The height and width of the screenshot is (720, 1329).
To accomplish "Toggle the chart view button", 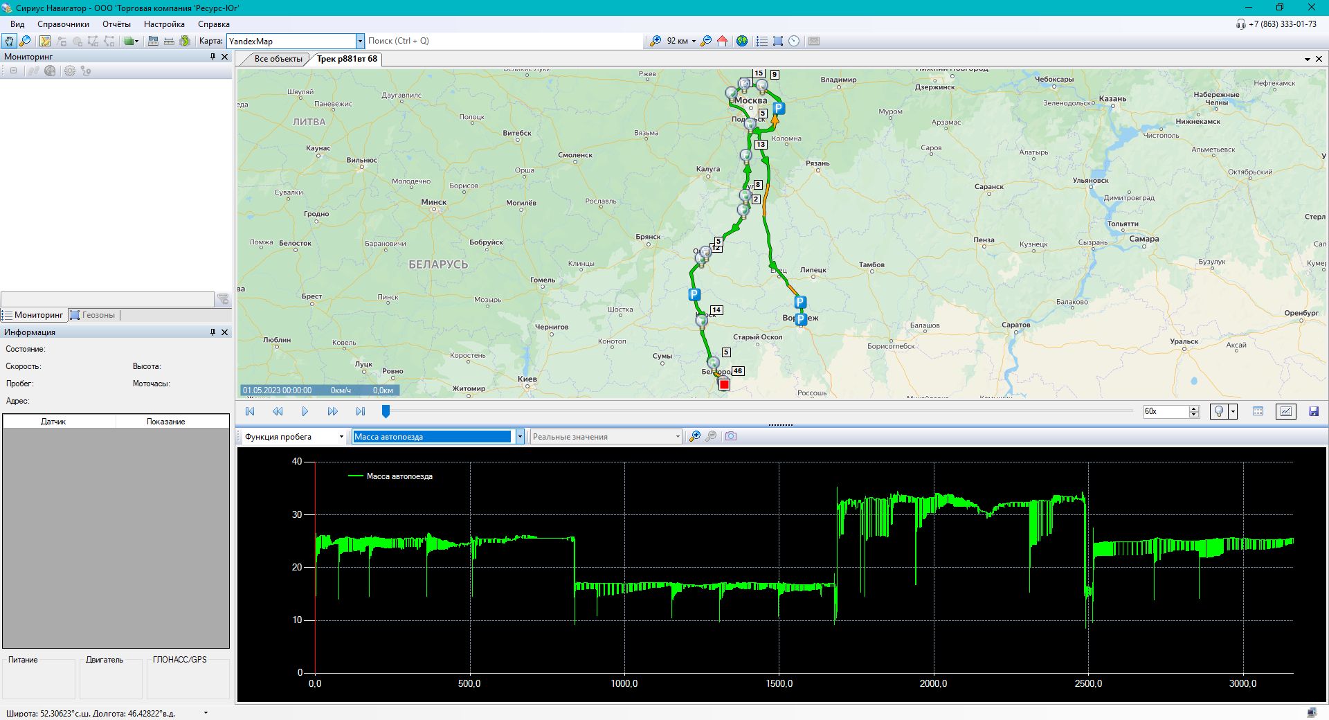I will tap(1285, 411).
